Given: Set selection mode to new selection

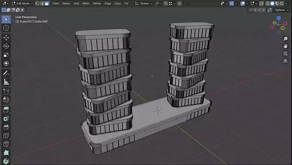Looking at the screenshot, I should [3, 10].
